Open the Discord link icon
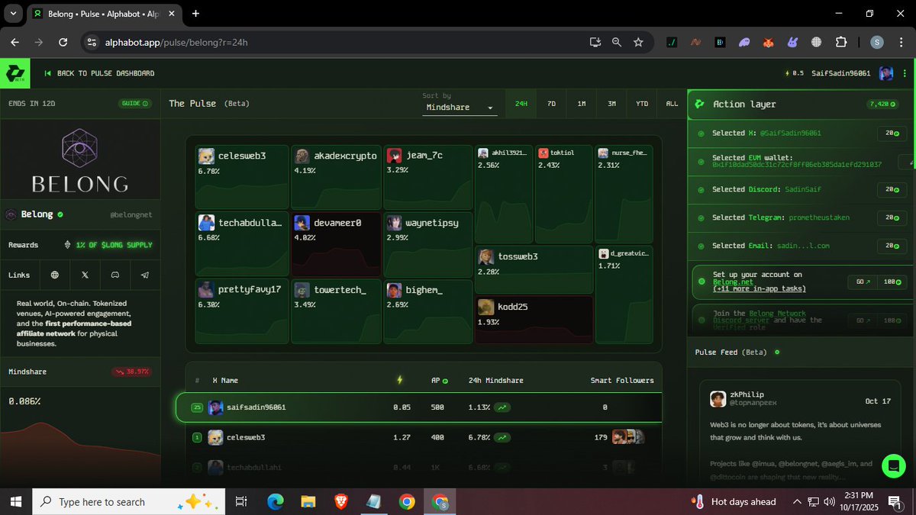Viewport: 916px width, 515px height. 115,275
